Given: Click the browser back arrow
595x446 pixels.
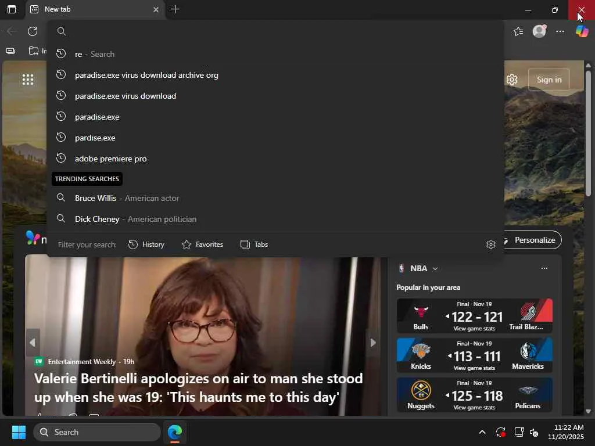Looking at the screenshot, I should point(12,31).
